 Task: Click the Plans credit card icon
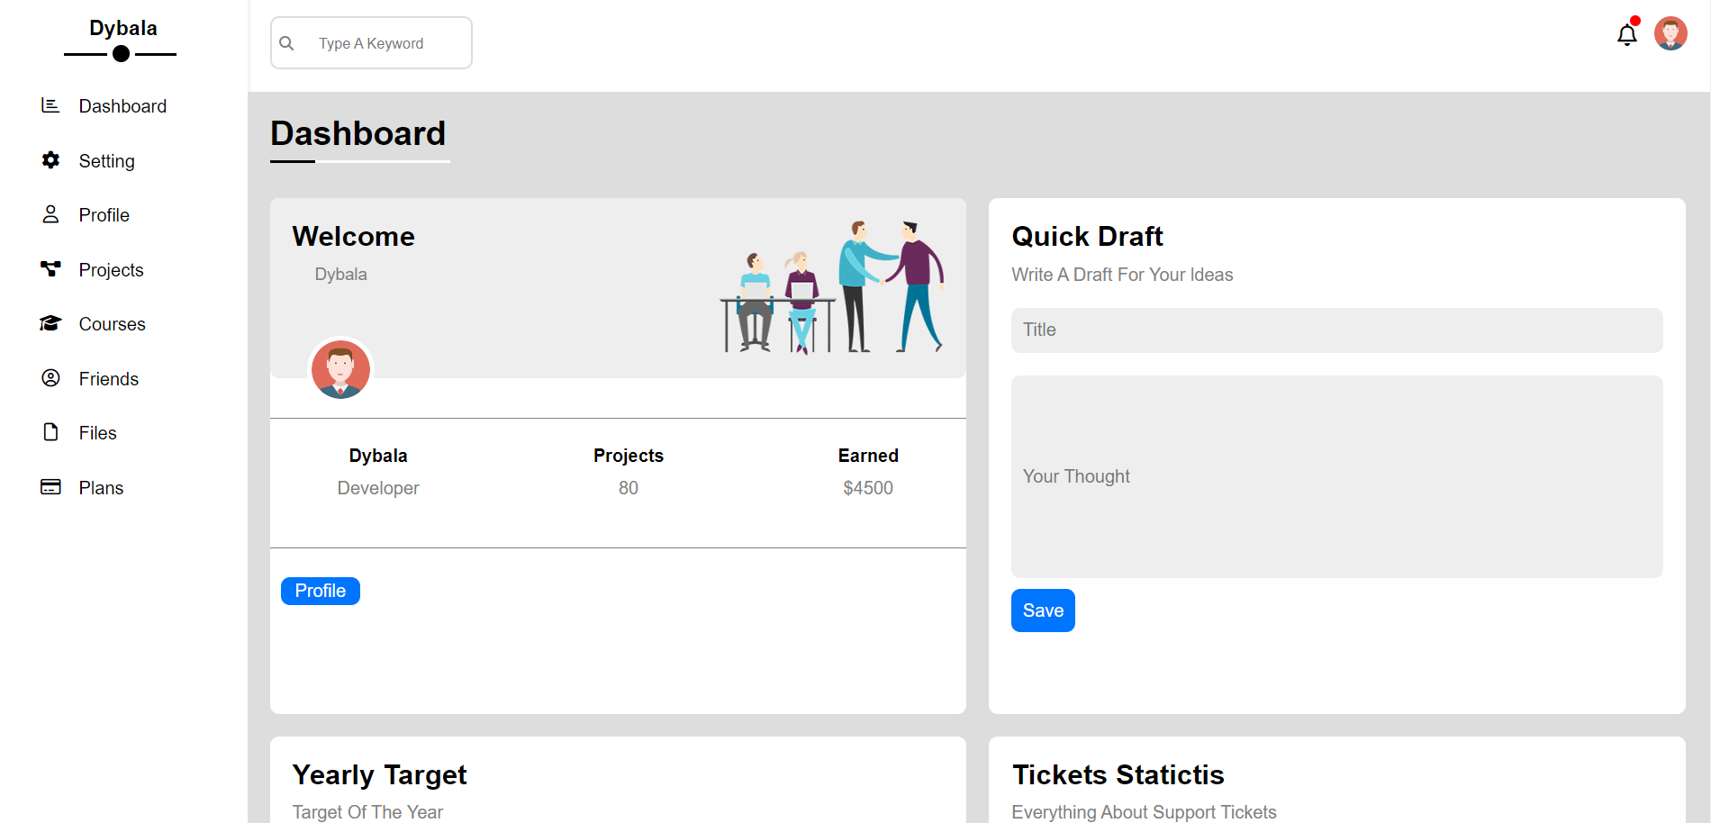(x=50, y=487)
